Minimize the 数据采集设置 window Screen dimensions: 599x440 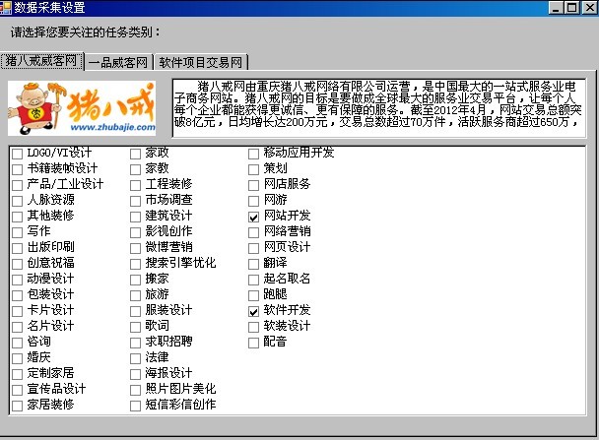coord(557,8)
